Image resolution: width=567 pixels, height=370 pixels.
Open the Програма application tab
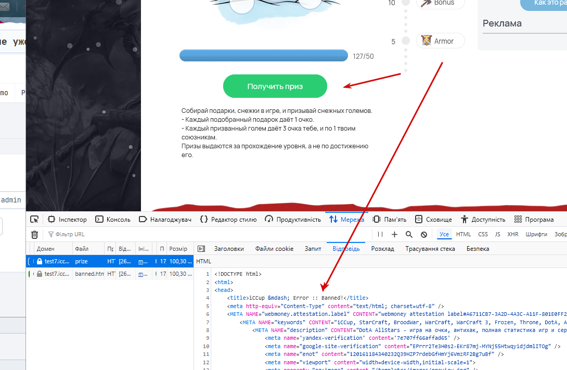coord(534,220)
